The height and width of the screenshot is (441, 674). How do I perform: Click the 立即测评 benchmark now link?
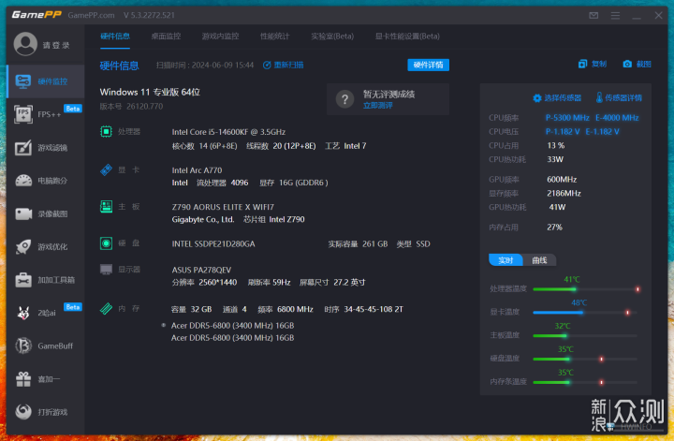(x=377, y=105)
